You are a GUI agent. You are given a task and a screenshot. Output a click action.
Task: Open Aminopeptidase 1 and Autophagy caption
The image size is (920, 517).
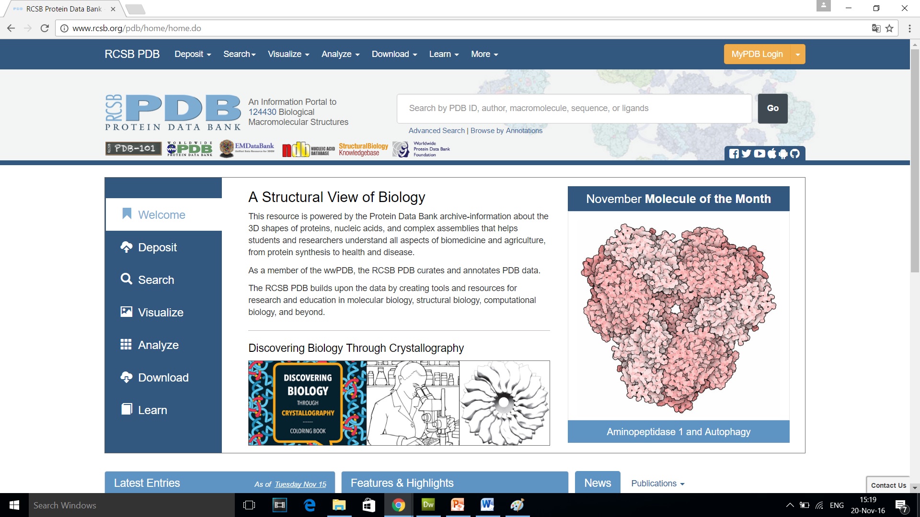[678, 431]
